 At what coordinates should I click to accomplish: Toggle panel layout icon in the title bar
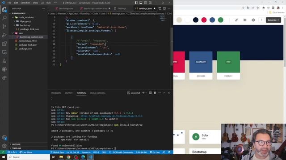point(141,3)
